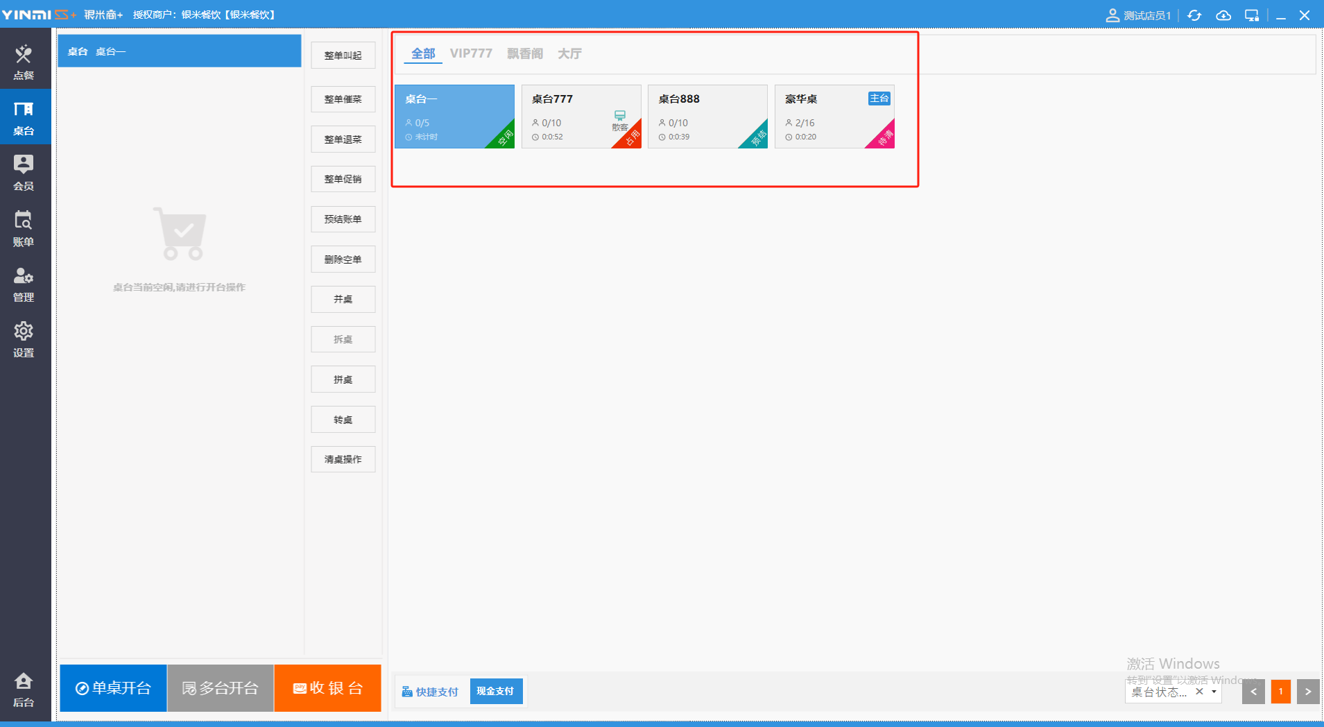Click the 单桌开台 button

[x=113, y=688]
